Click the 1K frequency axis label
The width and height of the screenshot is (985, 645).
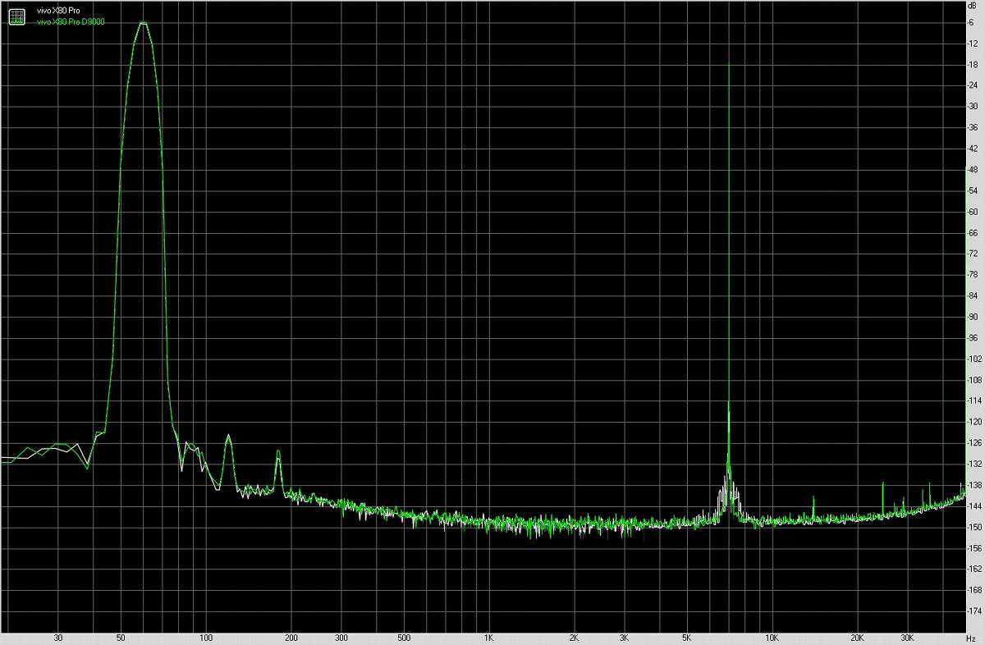click(488, 637)
